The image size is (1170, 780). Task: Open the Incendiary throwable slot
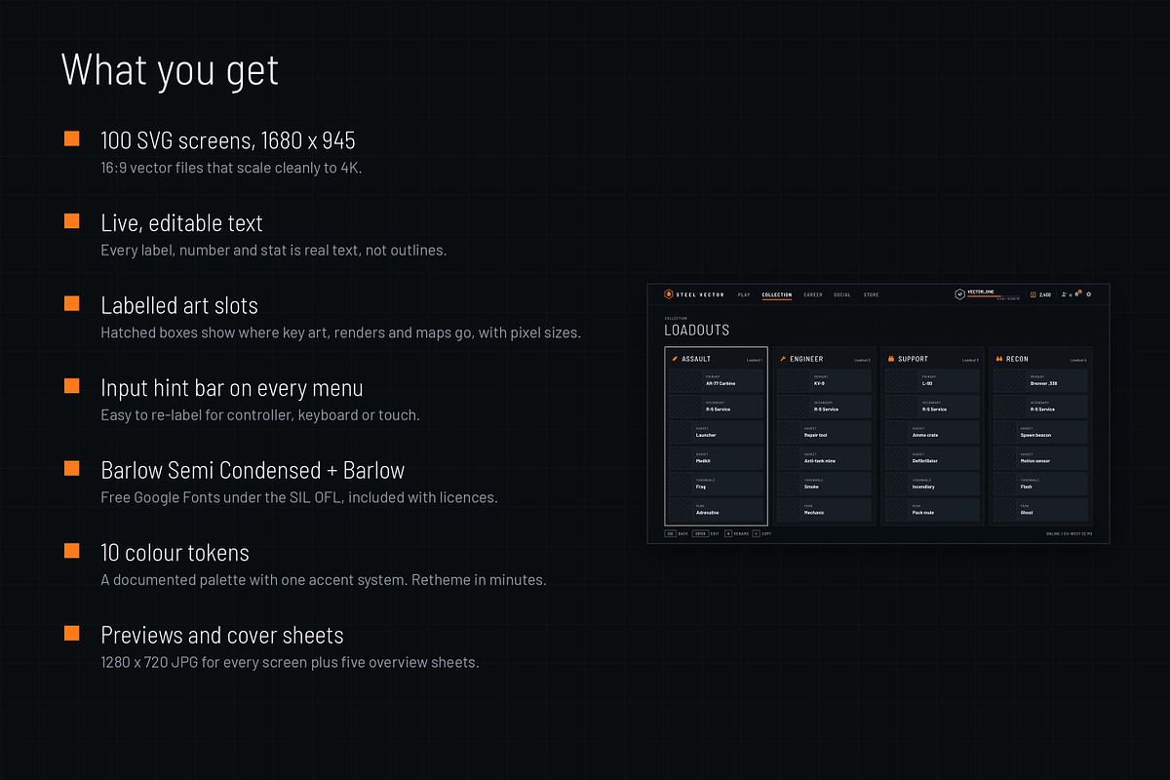click(x=933, y=484)
